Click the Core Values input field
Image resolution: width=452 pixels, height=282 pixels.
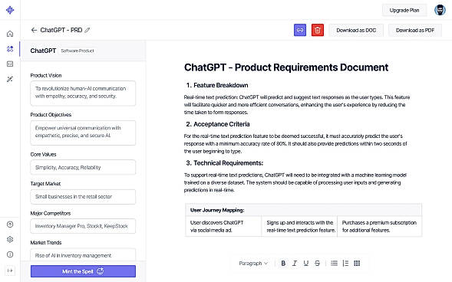[83, 167]
